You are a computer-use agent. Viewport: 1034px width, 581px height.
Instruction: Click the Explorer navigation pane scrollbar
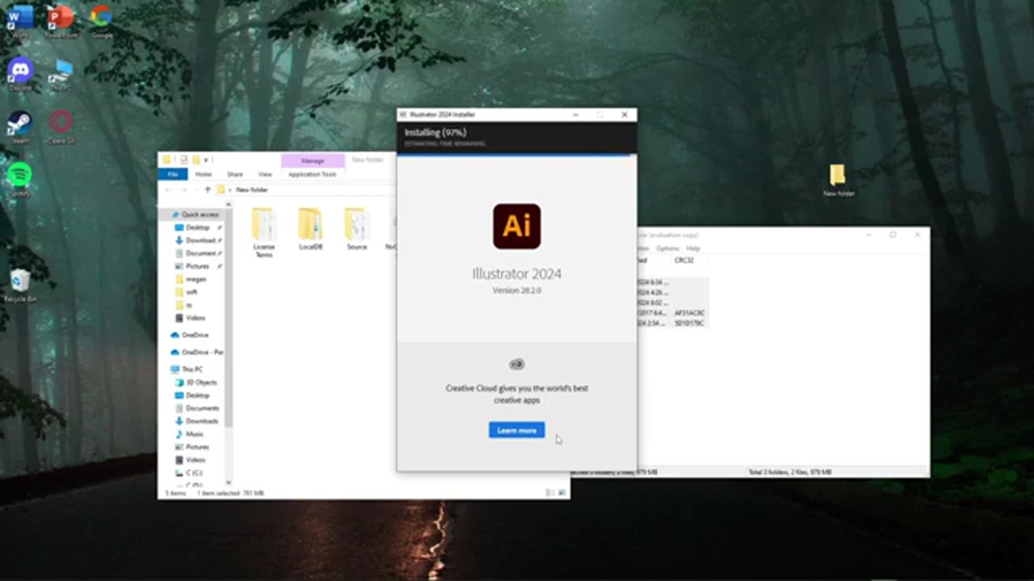click(x=229, y=319)
